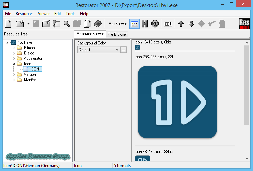Expand the Manifest folder

click(x=14, y=80)
